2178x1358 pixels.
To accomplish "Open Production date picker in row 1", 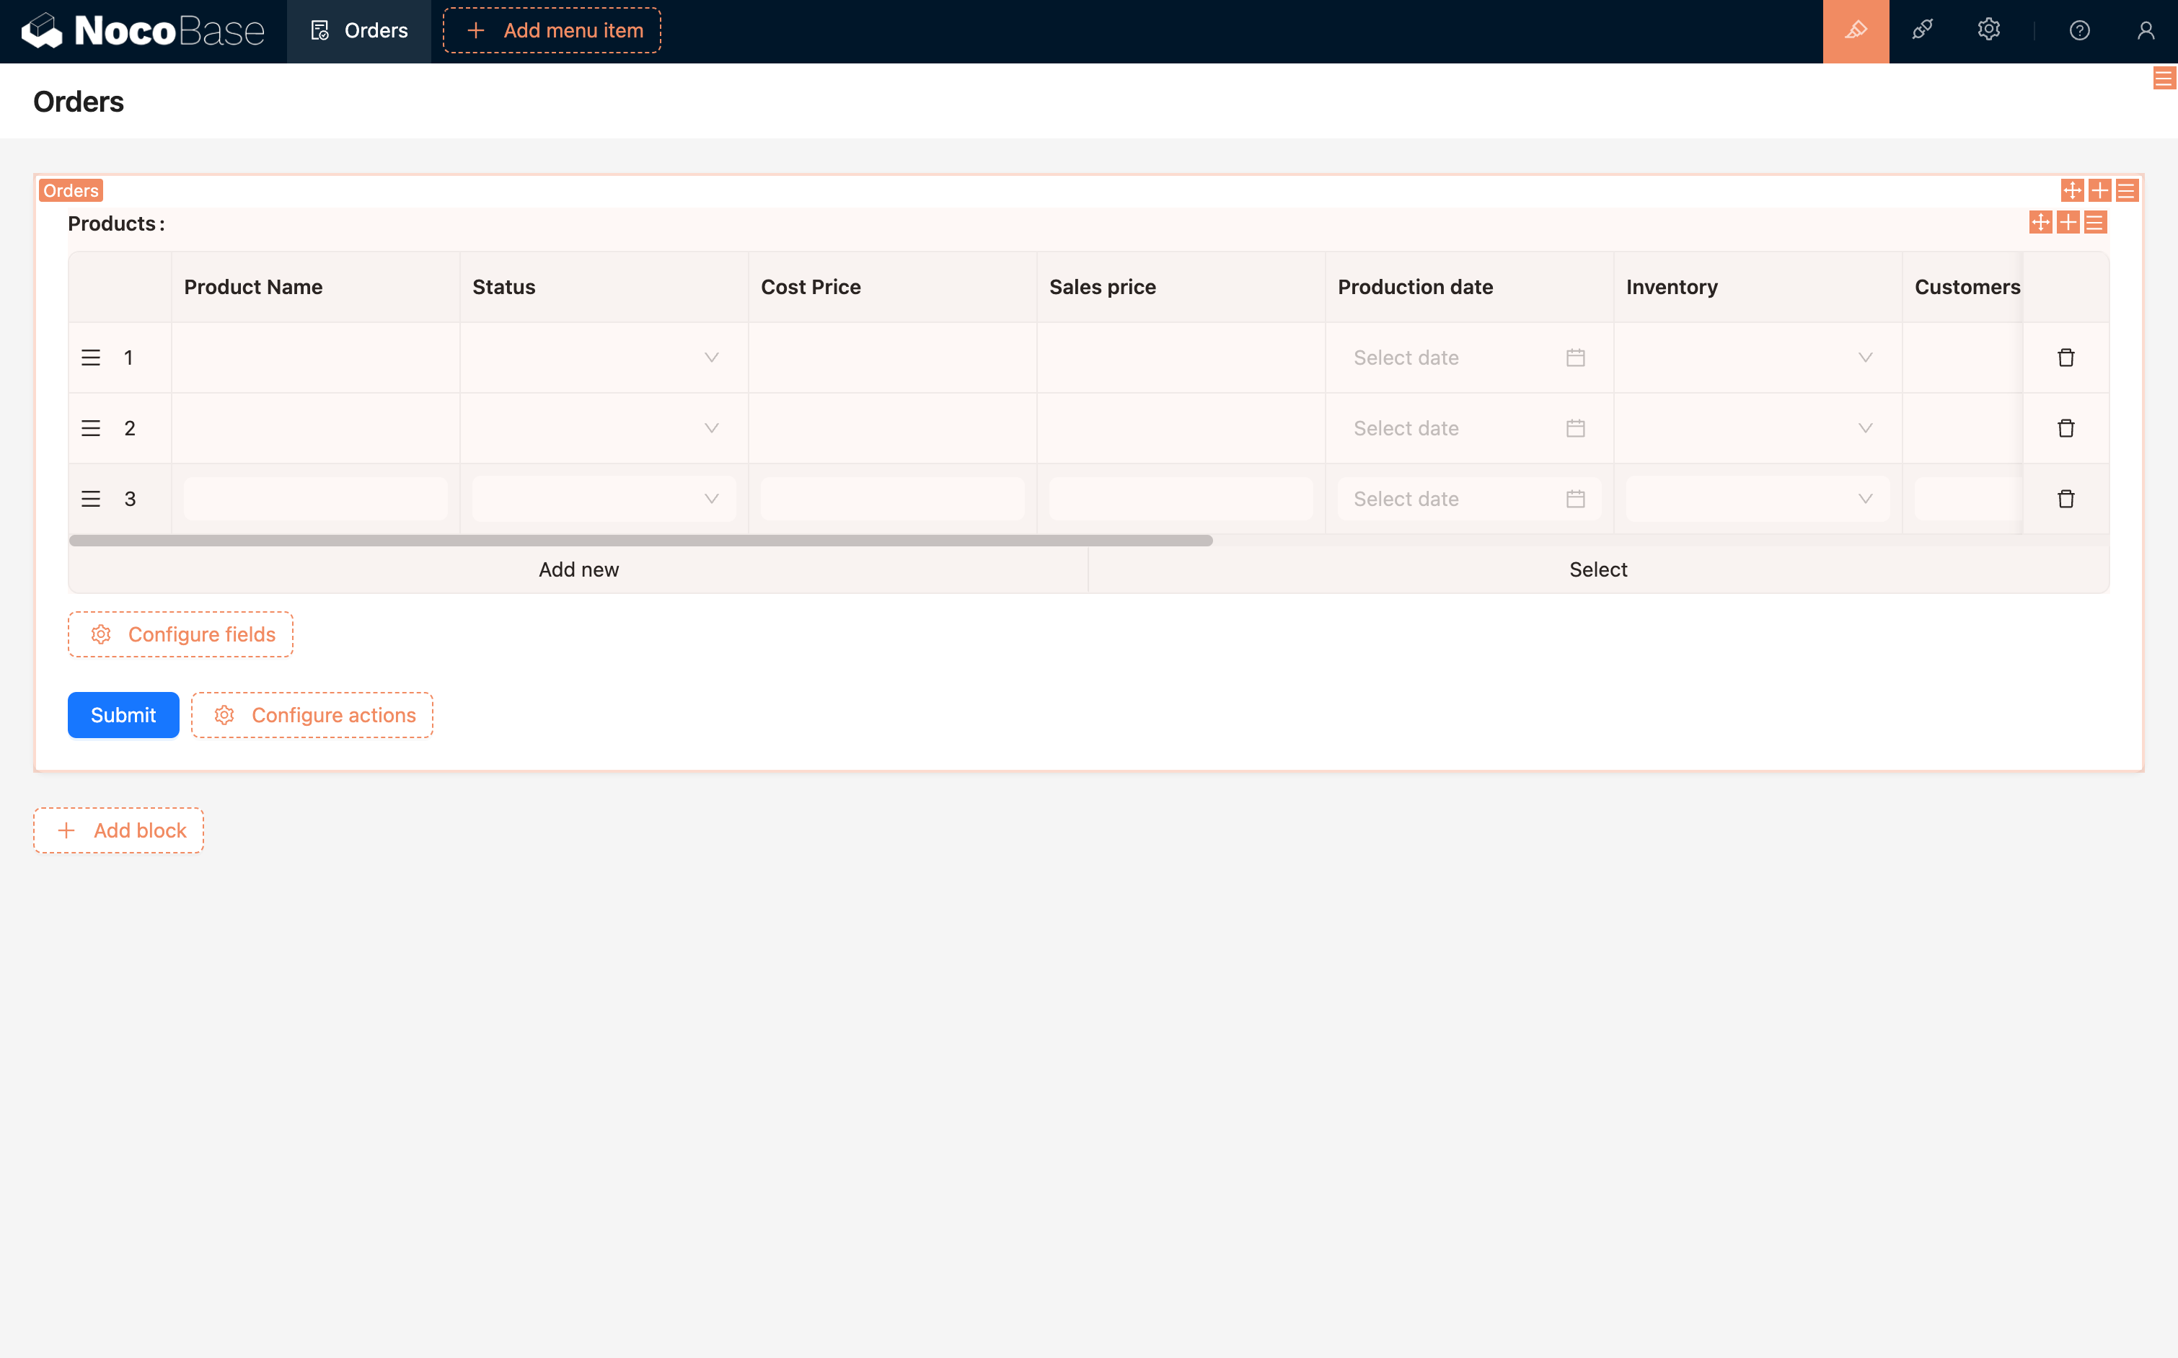I will pyautogui.click(x=1468, y=358).
